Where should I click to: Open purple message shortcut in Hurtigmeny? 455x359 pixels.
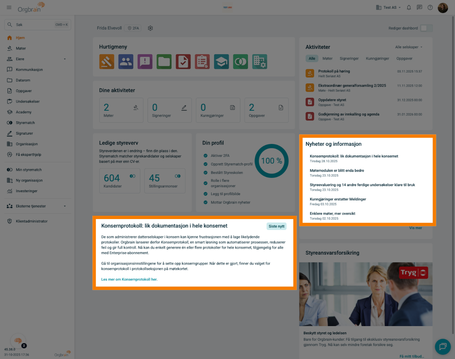click(145, 61)
